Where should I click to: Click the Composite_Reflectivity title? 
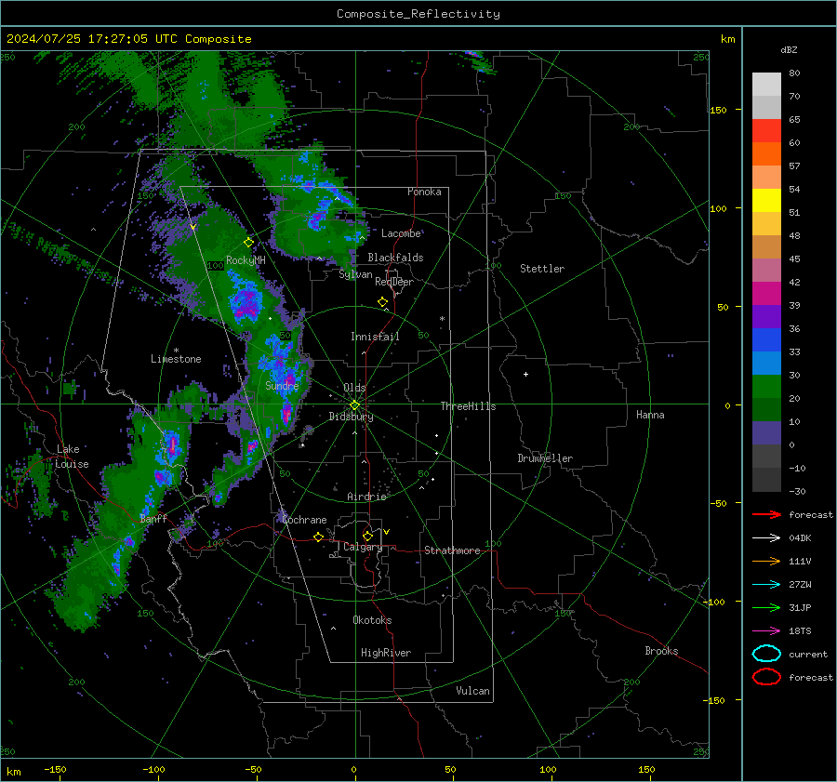point(418,14)
